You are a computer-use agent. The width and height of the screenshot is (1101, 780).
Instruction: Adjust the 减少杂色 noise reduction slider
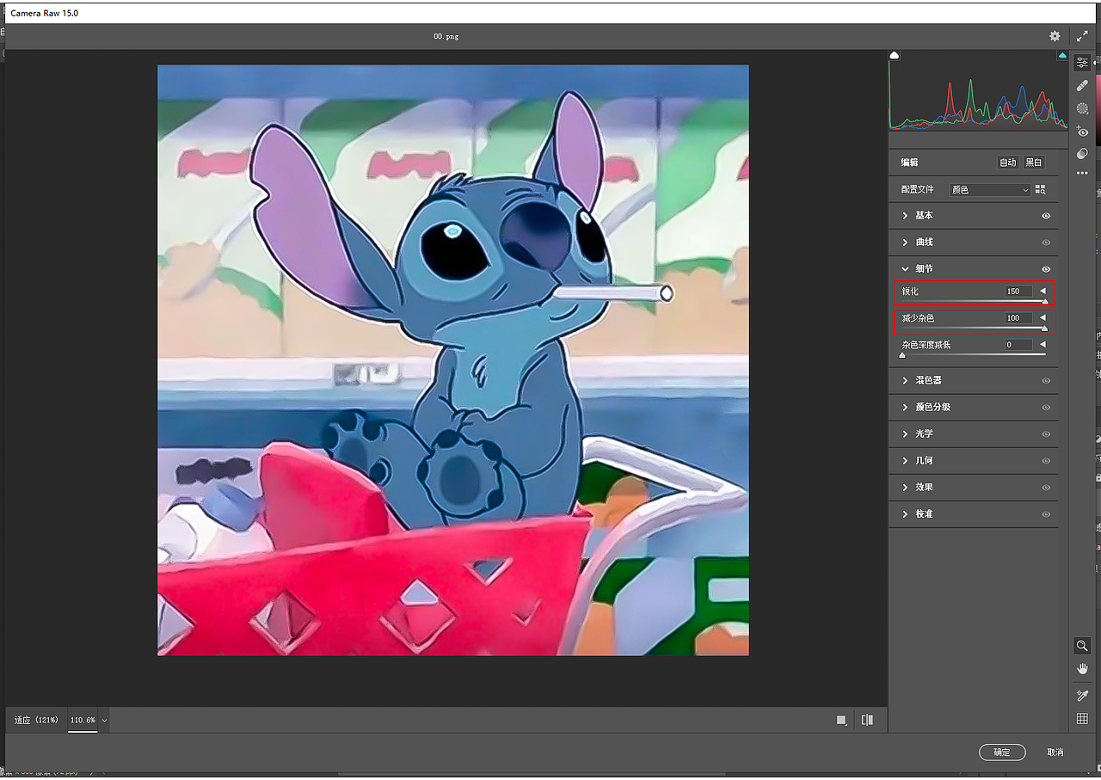[x=974, y=329]
